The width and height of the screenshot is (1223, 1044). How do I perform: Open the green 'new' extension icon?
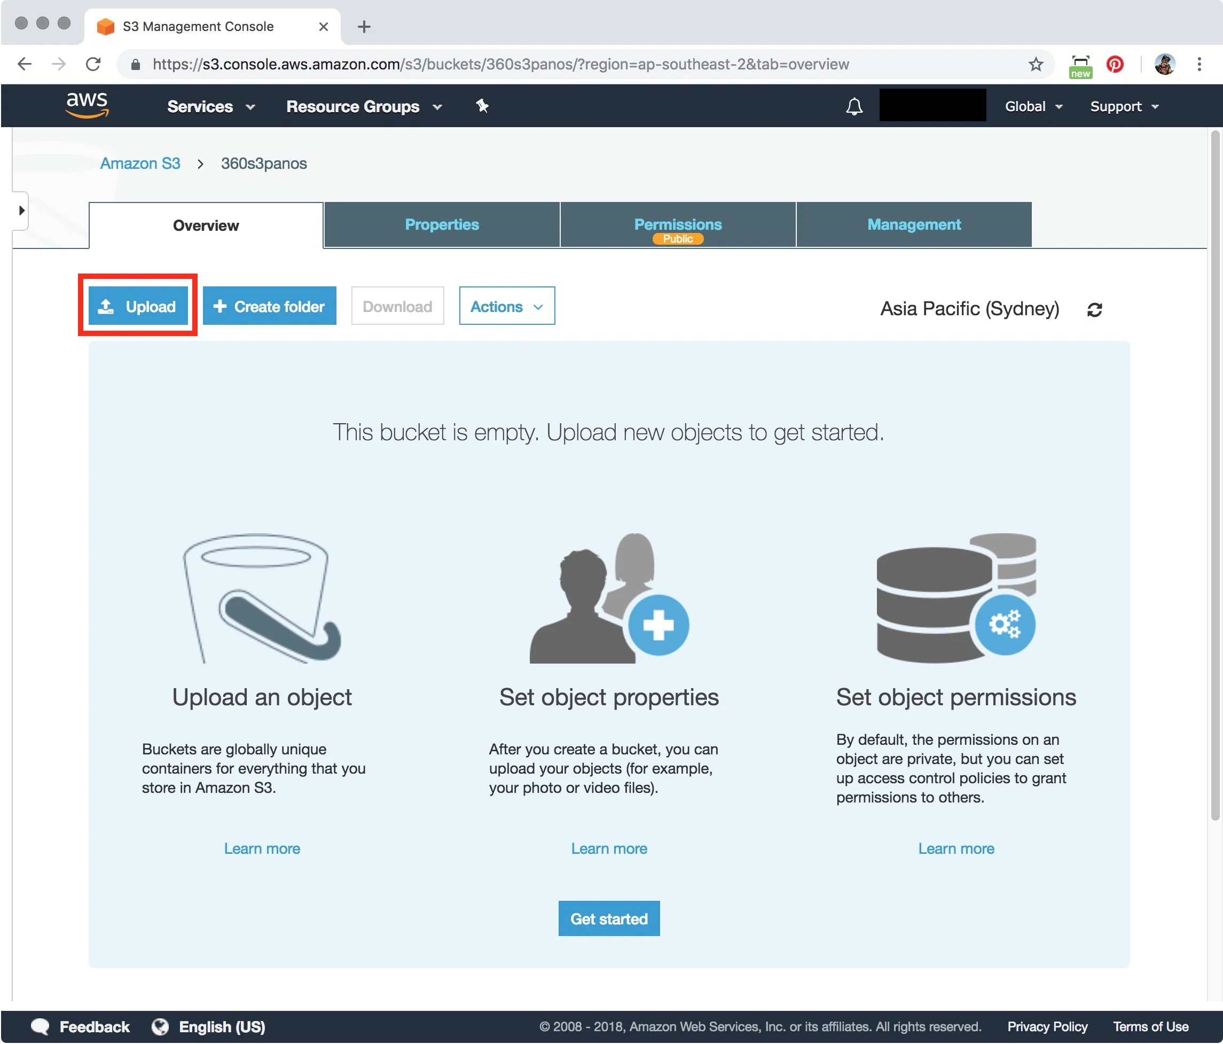point(1080,66)
